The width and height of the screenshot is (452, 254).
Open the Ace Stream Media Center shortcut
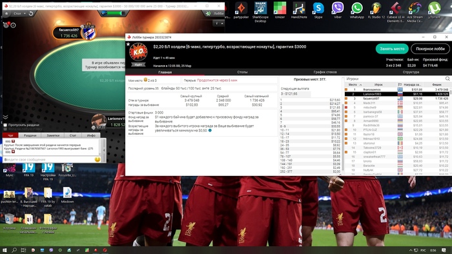coord(415,12)
